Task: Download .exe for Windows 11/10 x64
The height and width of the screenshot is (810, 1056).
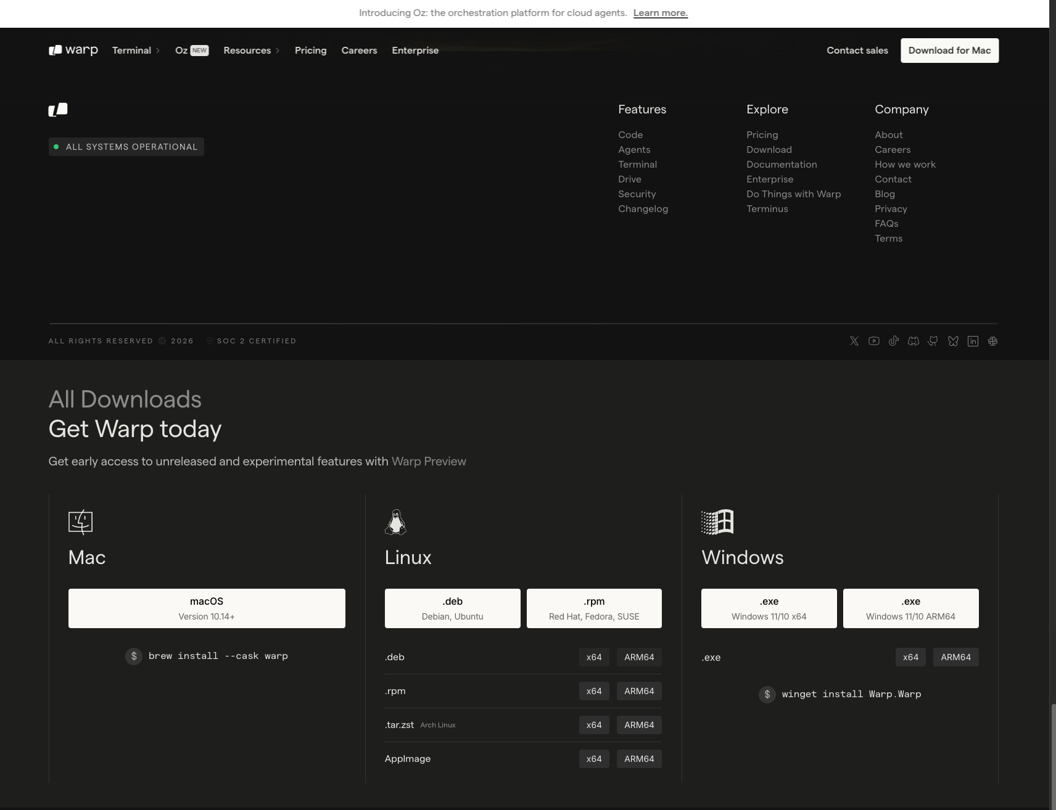Action: click(769, 608)
